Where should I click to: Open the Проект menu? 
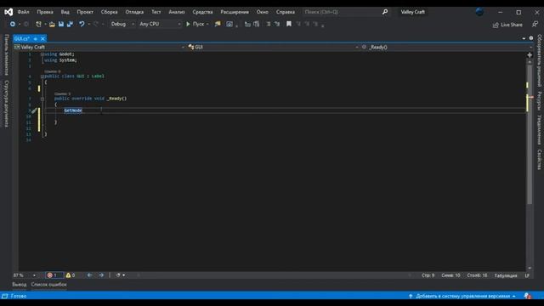coord(85,12)
